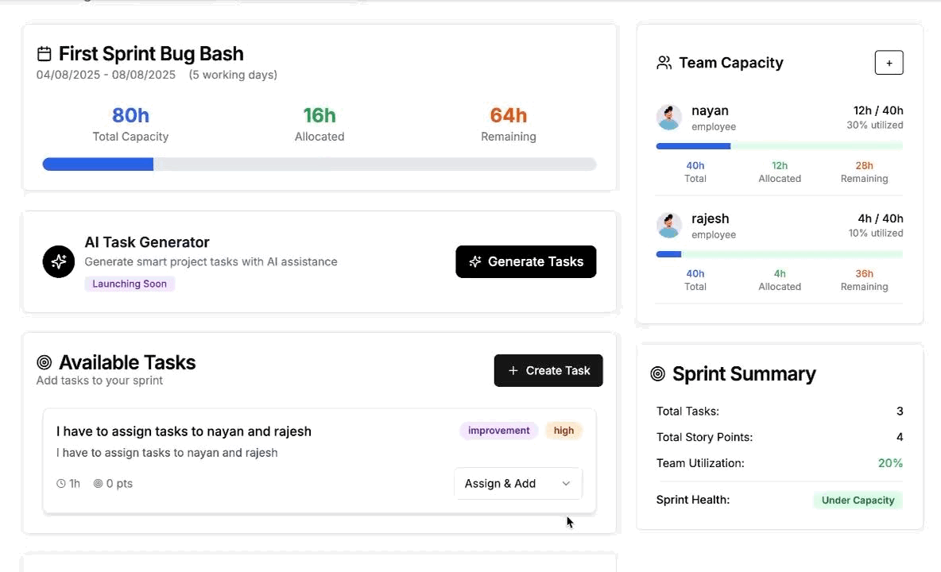Click the target icon beside Sprint Summary
The height and width of the screenshot is (572, 941).
point(658,373)
